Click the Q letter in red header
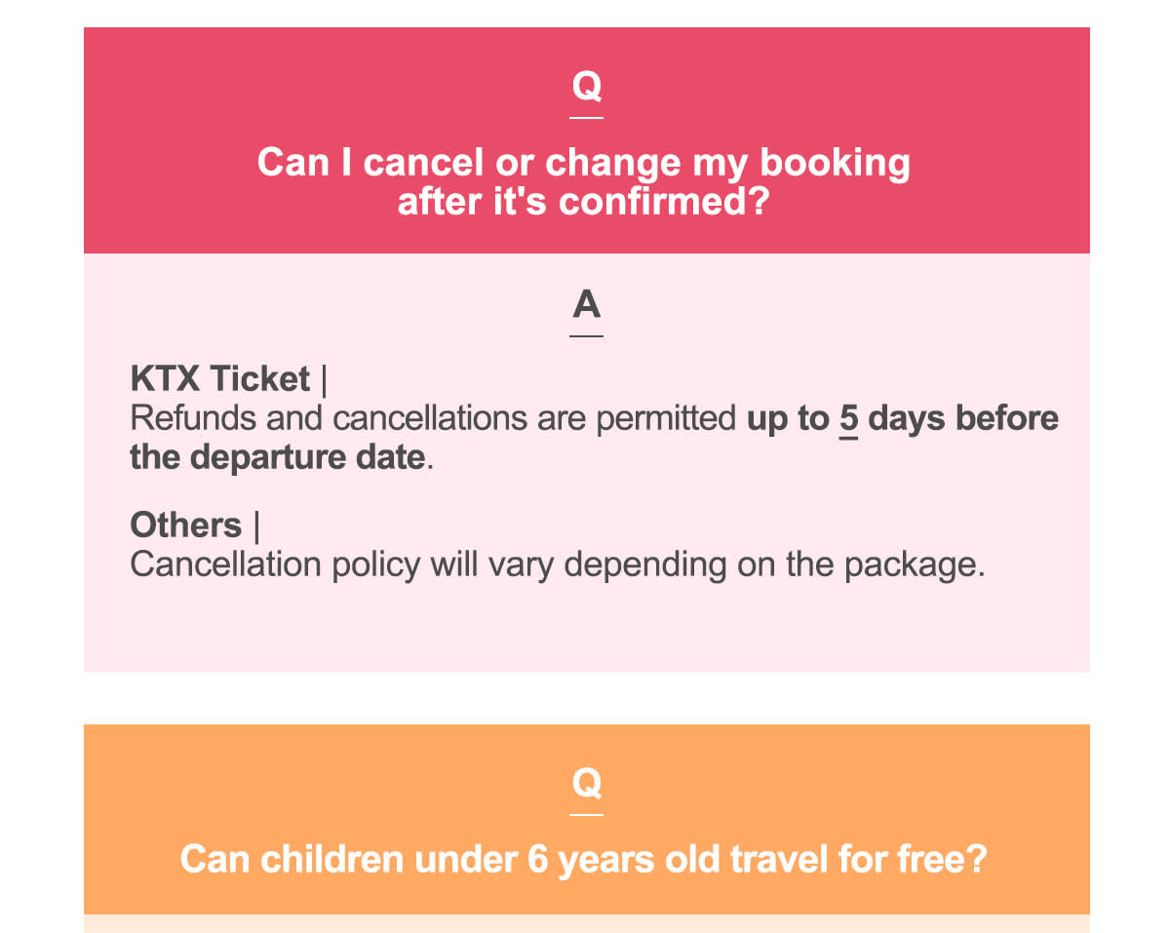 point(586,86)
